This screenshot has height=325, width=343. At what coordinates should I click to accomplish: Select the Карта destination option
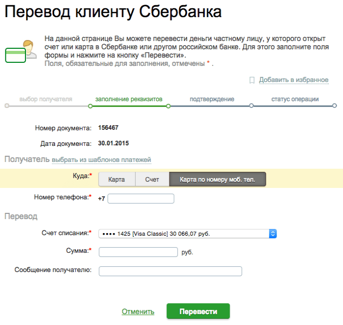pyautogui.click(x=117, y=180)
